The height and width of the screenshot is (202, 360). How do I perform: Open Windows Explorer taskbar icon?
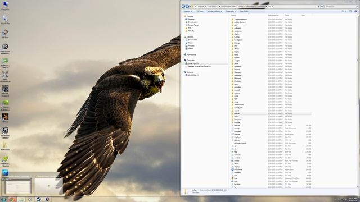click(x=21, y=199)
